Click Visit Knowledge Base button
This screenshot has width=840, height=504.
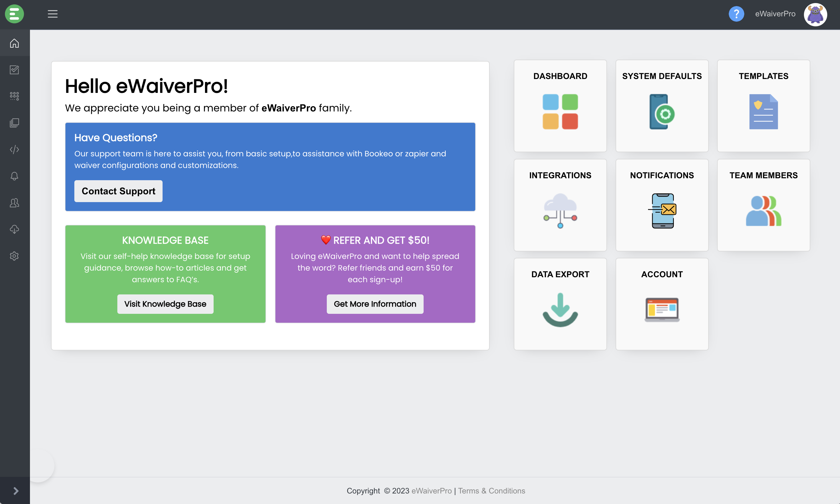(165, 304)
